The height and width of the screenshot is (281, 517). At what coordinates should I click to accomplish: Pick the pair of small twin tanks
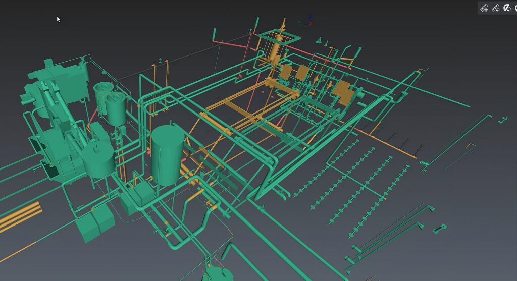click(111, 102)
